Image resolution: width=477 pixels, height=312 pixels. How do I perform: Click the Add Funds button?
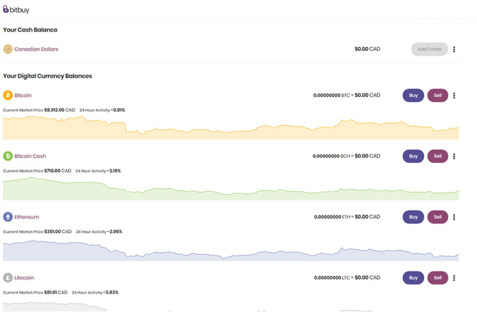point(429,49)
